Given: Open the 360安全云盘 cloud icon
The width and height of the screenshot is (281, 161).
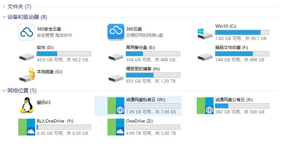Looking at the screenshot, I should click(x=27, y=32).
